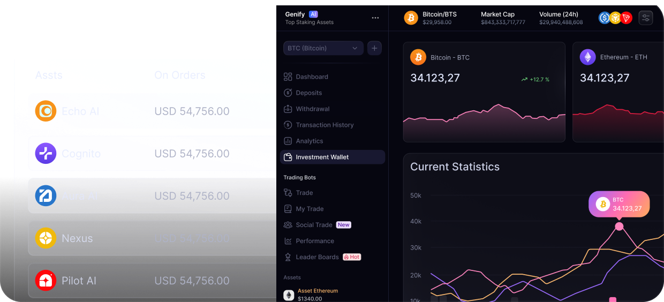Image resolution: width=664 pixels, height=302 pixels.
Task: Click the Ethereum icon on ETH card
Action: click(x=587, y=57)
